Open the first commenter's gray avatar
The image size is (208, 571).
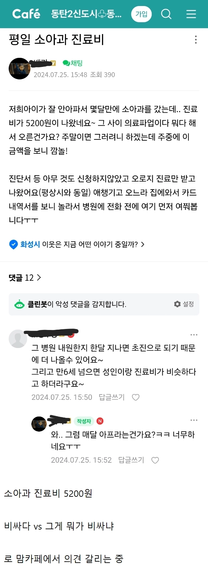18,339
